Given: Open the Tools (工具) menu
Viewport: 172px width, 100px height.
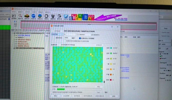Looking at the screenshot, I should (34, 12).
